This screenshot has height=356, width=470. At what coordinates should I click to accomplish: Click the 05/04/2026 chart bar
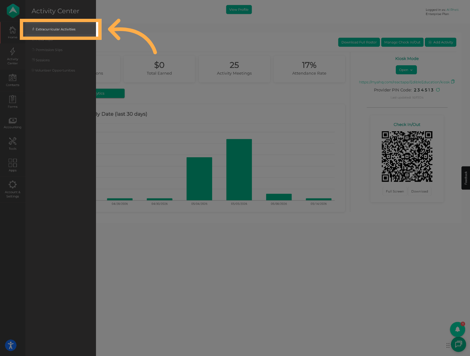(x=199, y=179)
